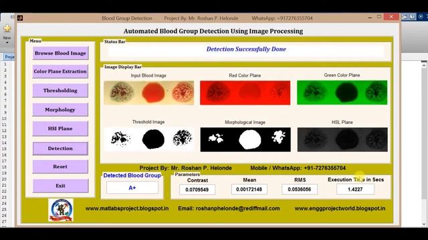Maximize the Blood Group Detection window
This screenshot has height=240, width=428.
point(379,17)
